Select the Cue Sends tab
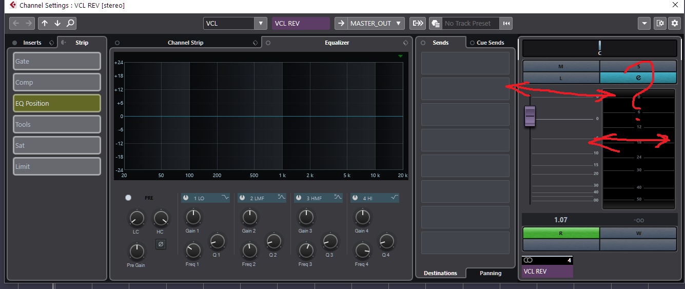Screen dimensions: 685x289 point(491,43)
